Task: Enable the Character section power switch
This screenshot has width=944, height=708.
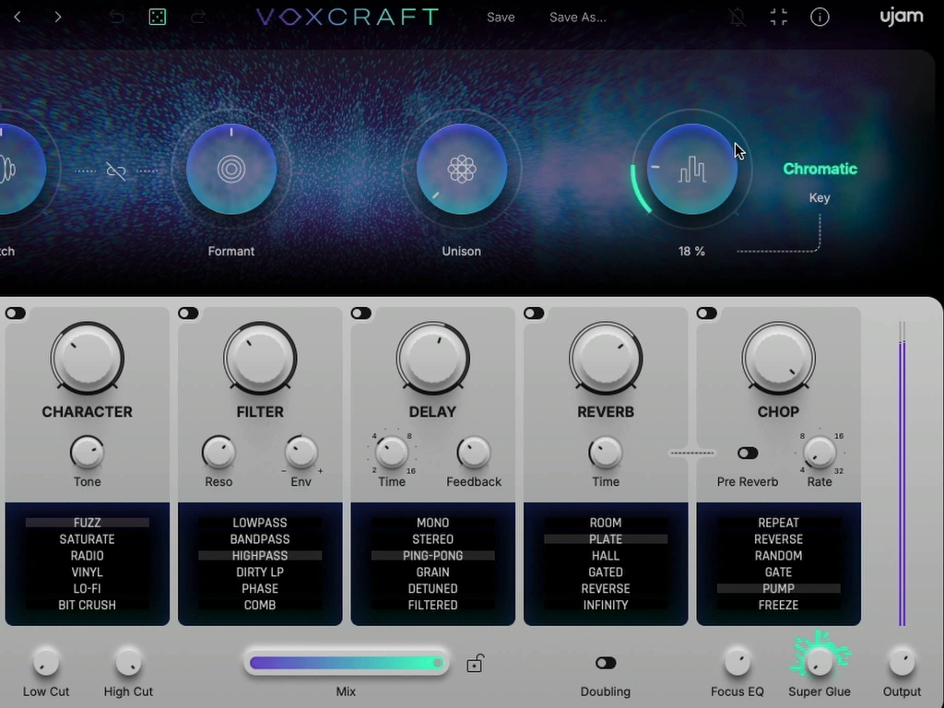Action: 16,313
